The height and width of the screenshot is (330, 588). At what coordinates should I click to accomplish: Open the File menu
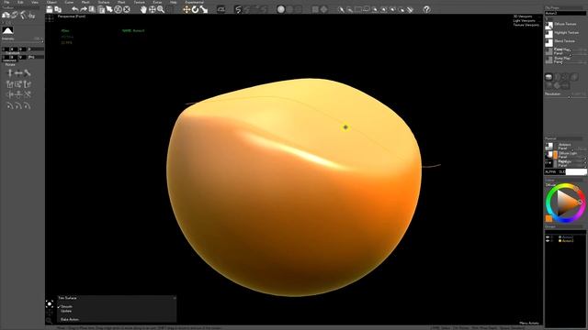click(6, 2)
